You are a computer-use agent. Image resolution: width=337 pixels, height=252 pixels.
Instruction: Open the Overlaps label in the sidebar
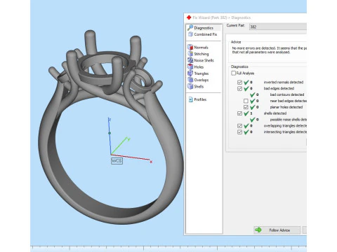pyautogui.click(x=201, y=80)
